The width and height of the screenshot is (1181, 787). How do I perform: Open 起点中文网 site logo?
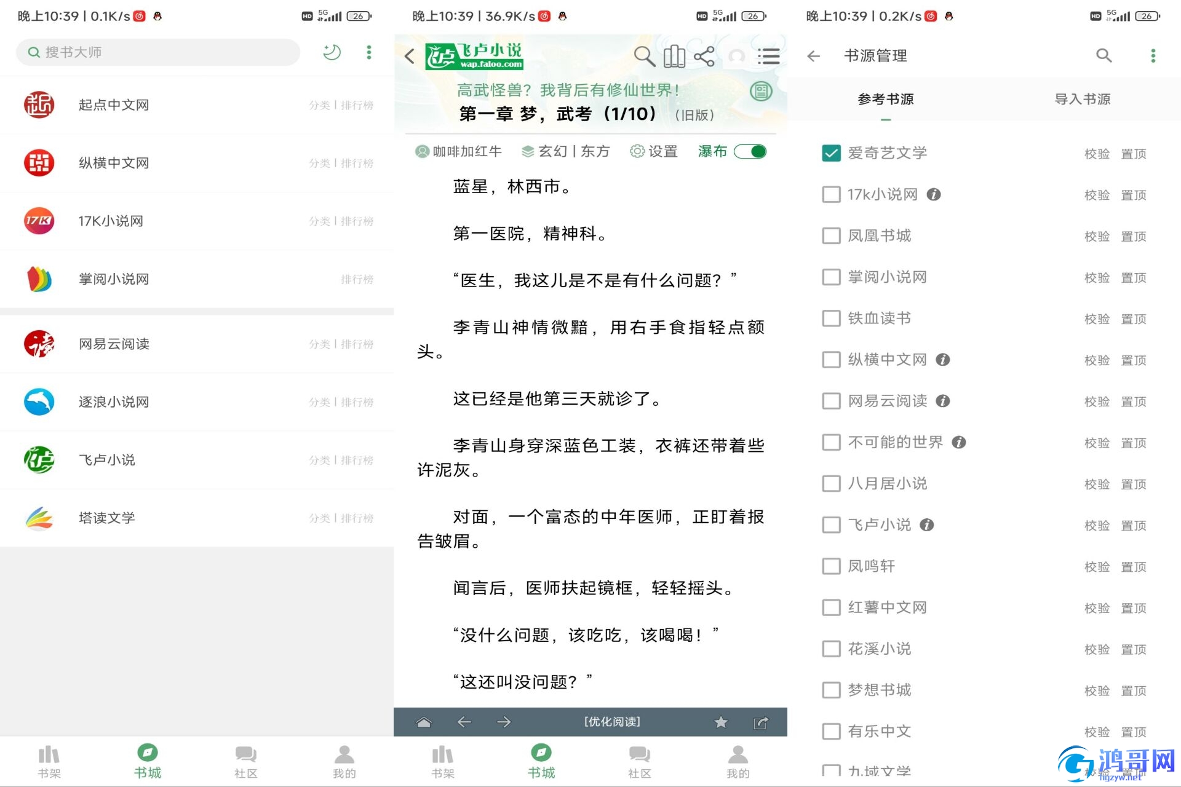coord(39,105)
